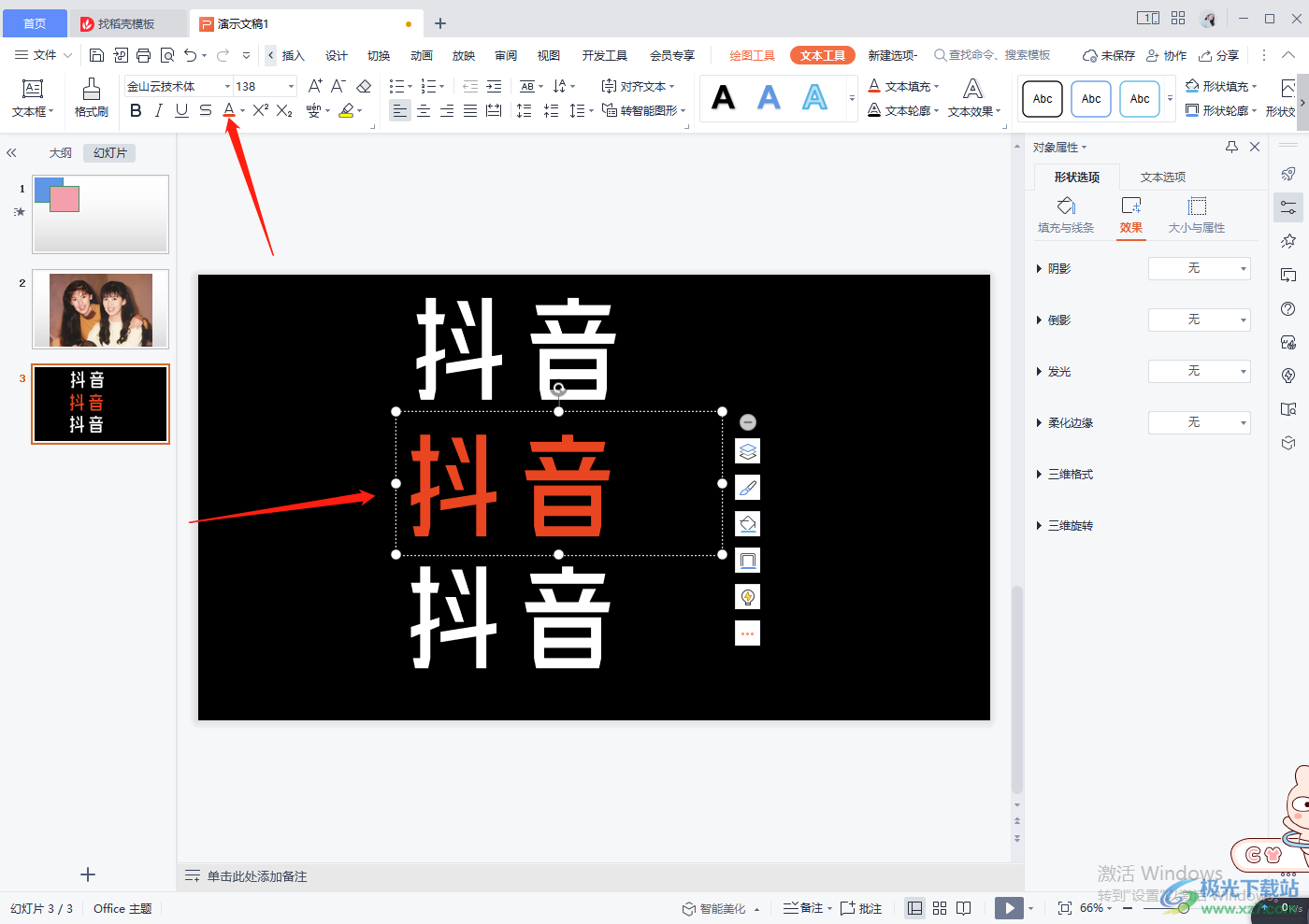Click Convert to Smart Graphic (转智能图形) button
The height and width of the screenshot is (924, 1309).
tap(644, 110)
